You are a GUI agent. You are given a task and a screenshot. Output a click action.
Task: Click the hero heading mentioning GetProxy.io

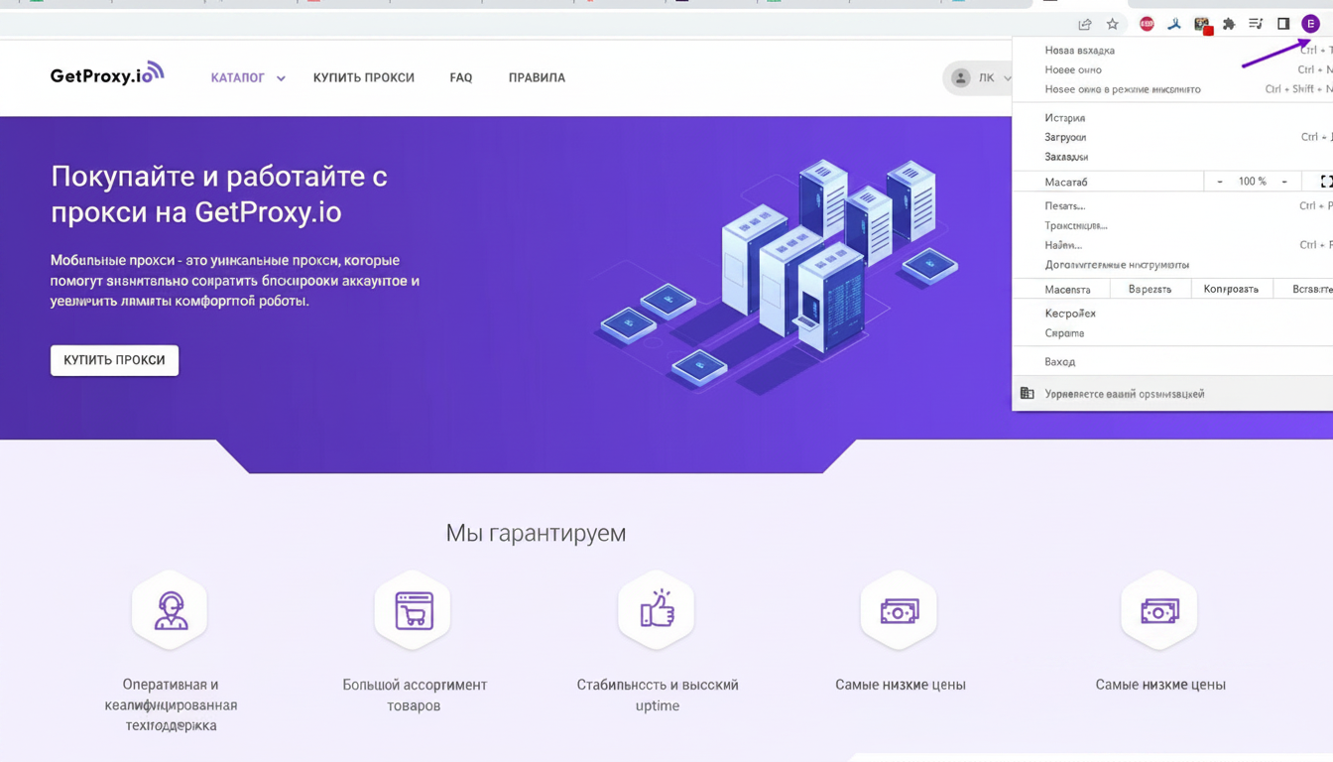point(219,194)
